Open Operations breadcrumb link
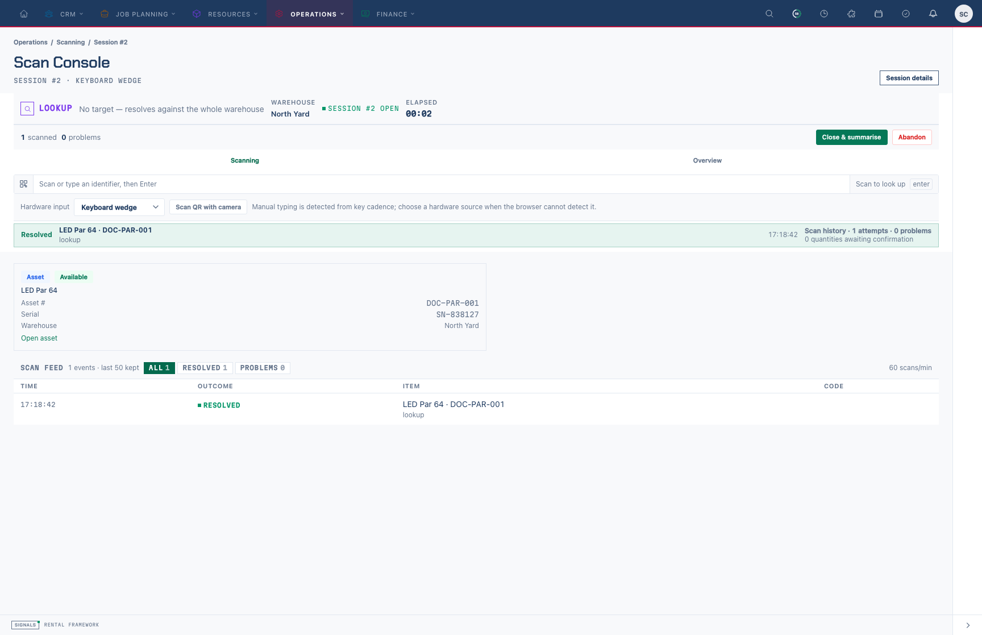This screenshot has height=635, width=982. [31, 42]
